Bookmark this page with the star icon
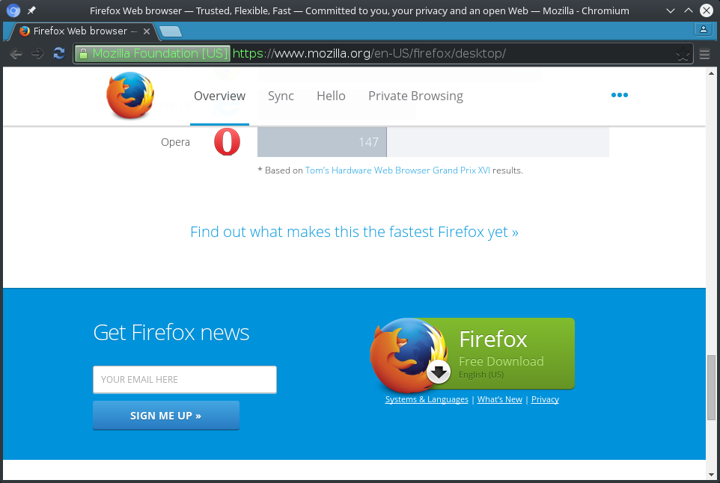 click(x=683, y=54)
